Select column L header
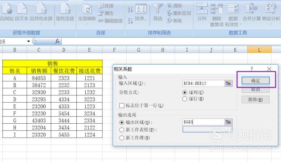The image size is (281, 162). tap(259, 50)
